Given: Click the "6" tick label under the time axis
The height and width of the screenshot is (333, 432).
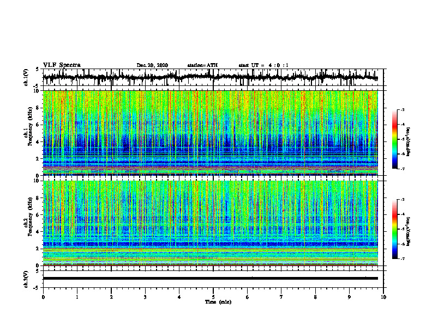Looking at the screenshot, I should pos(248,297).
